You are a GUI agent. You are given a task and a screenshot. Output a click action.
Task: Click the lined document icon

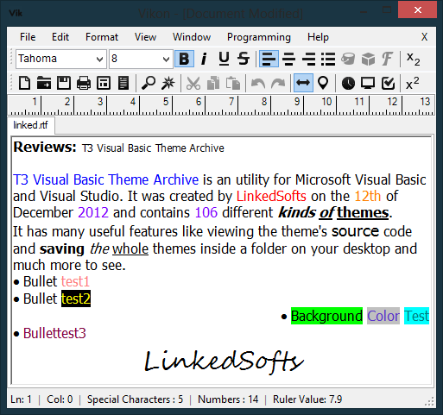[123, 83]
